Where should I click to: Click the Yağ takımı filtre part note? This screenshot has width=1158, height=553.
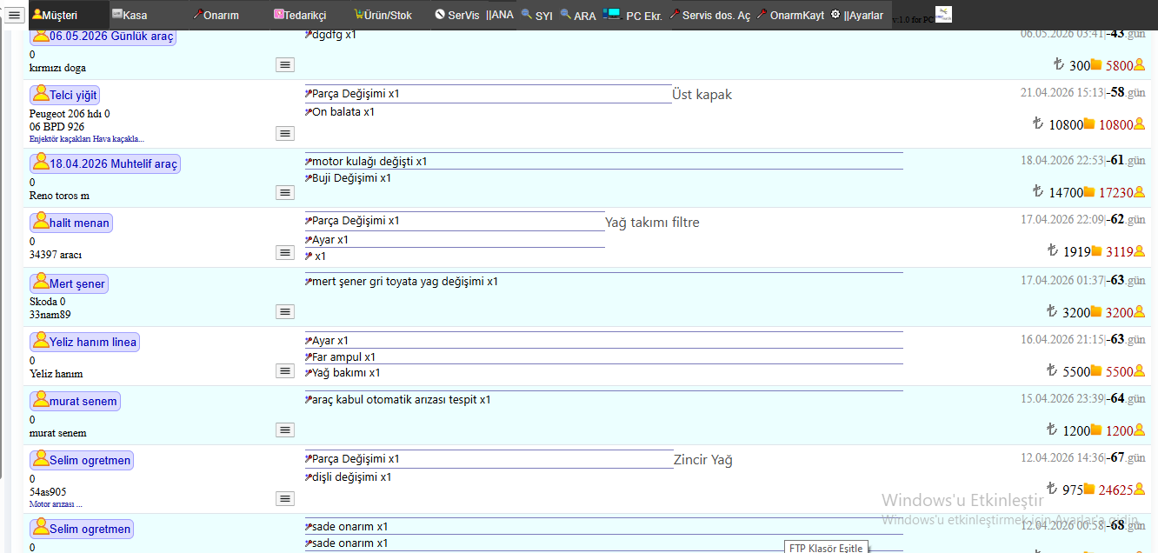point(652,223)
